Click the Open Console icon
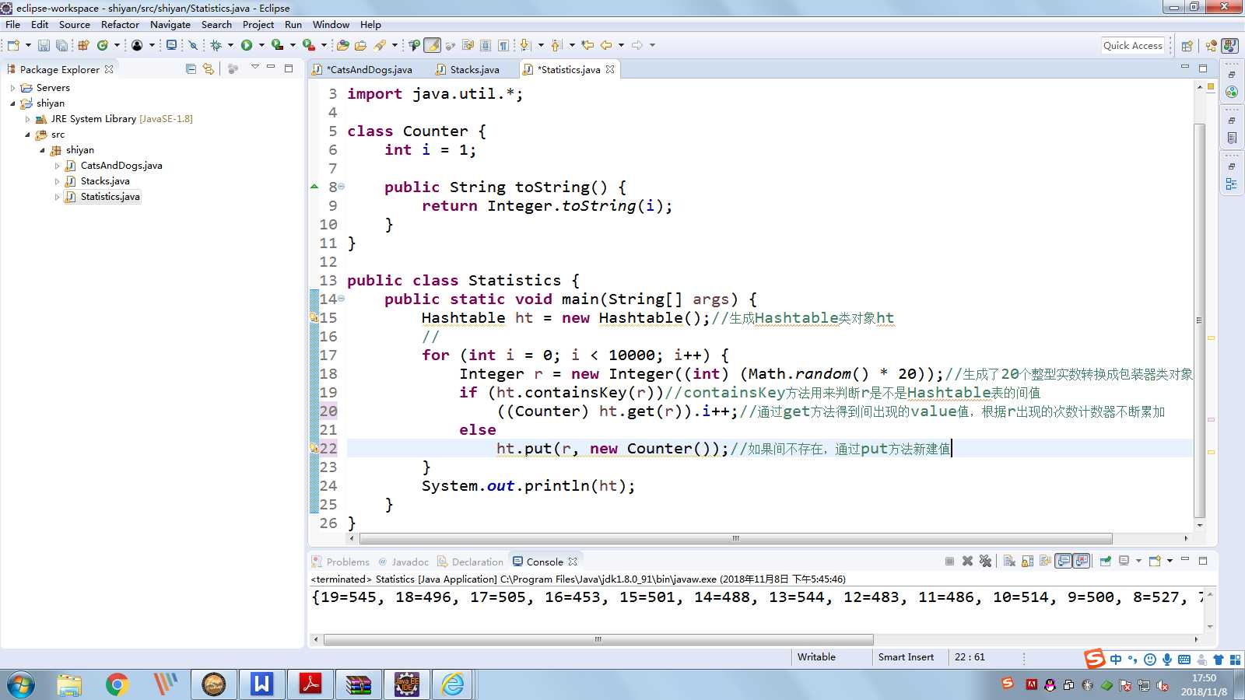This screenshot has height=700, width=1245. 1154,561
